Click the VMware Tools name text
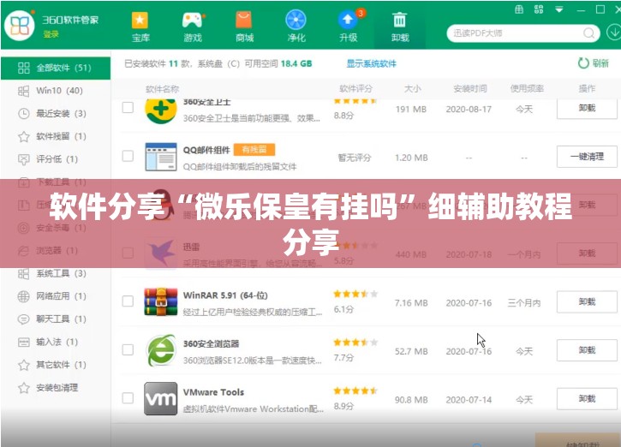621x447 pixels. click(213, 392)
